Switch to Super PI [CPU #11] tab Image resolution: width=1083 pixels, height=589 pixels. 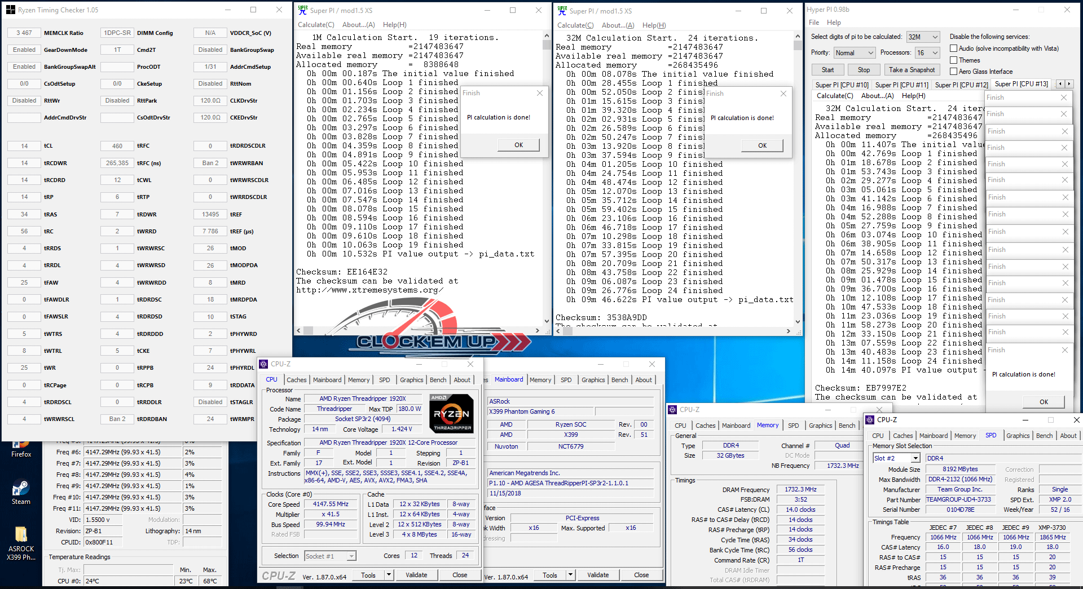(901, 85)
